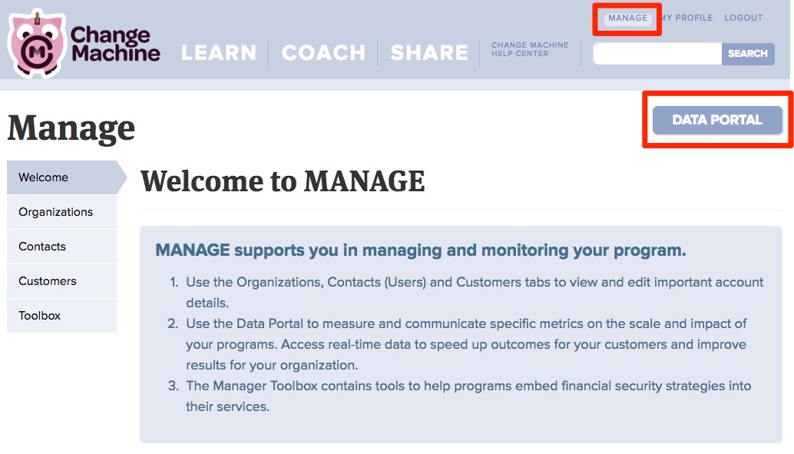
Task: Click the MANAGE link in top bar
Action: pos(627,18)
